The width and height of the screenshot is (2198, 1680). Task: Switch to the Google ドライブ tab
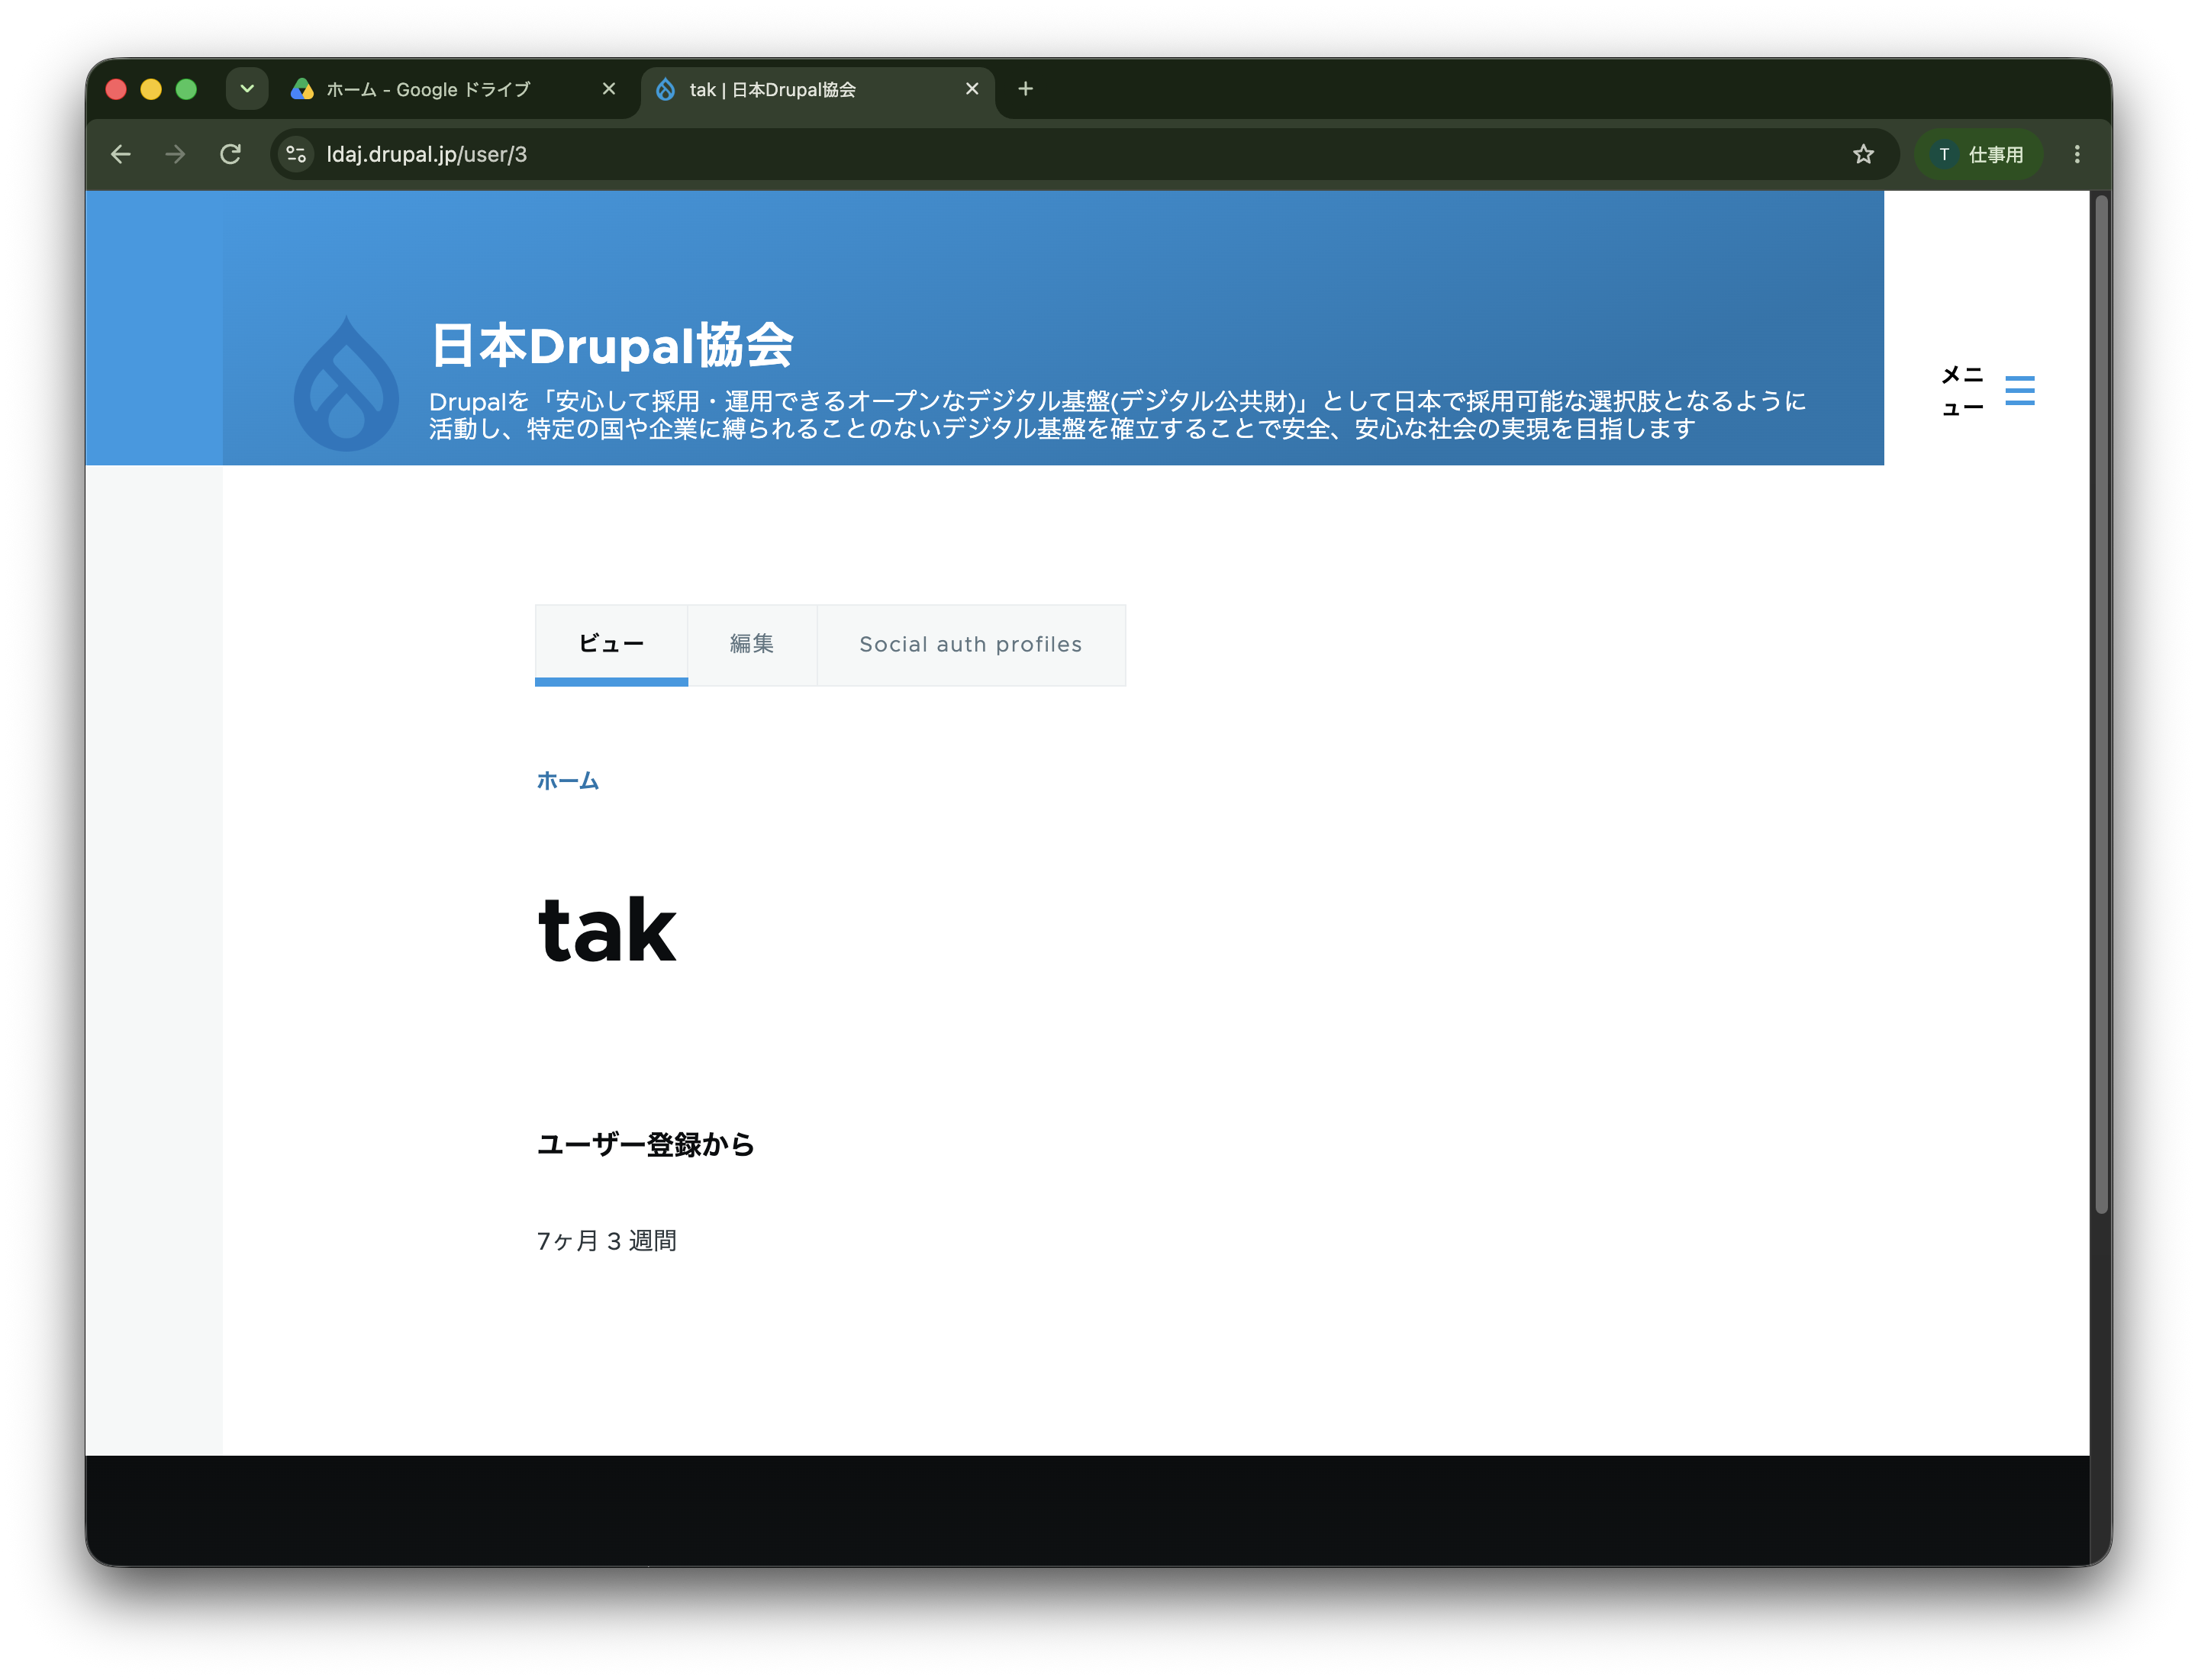point(455,90)
